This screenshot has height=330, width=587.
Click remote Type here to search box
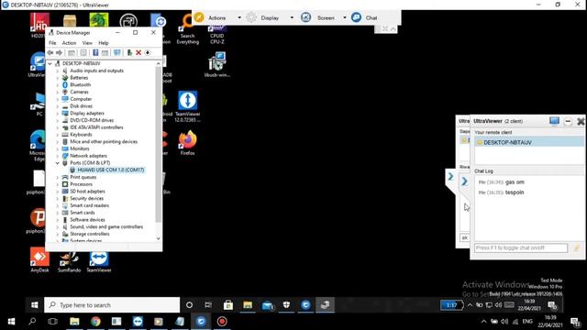coord(112,305)
